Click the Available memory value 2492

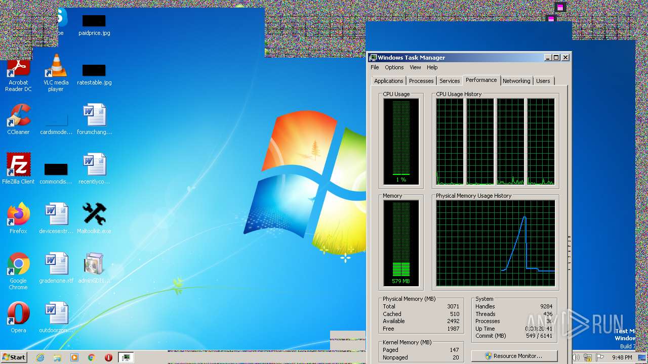[x=453, y=321]
